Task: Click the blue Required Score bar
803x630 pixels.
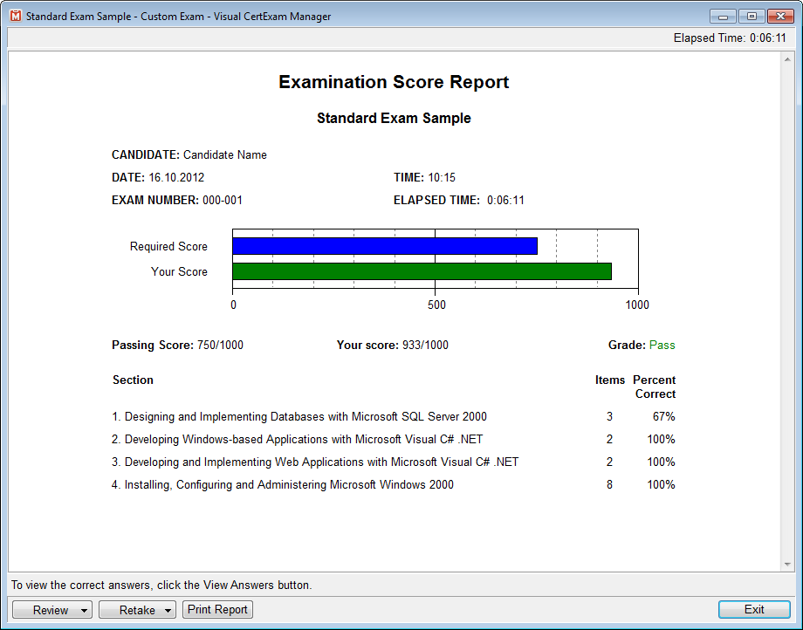Action: point(385,246)
